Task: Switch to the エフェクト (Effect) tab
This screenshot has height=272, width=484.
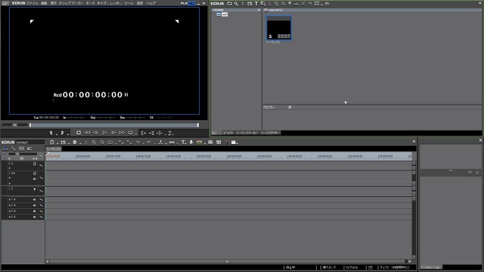Action: [228, 133]
